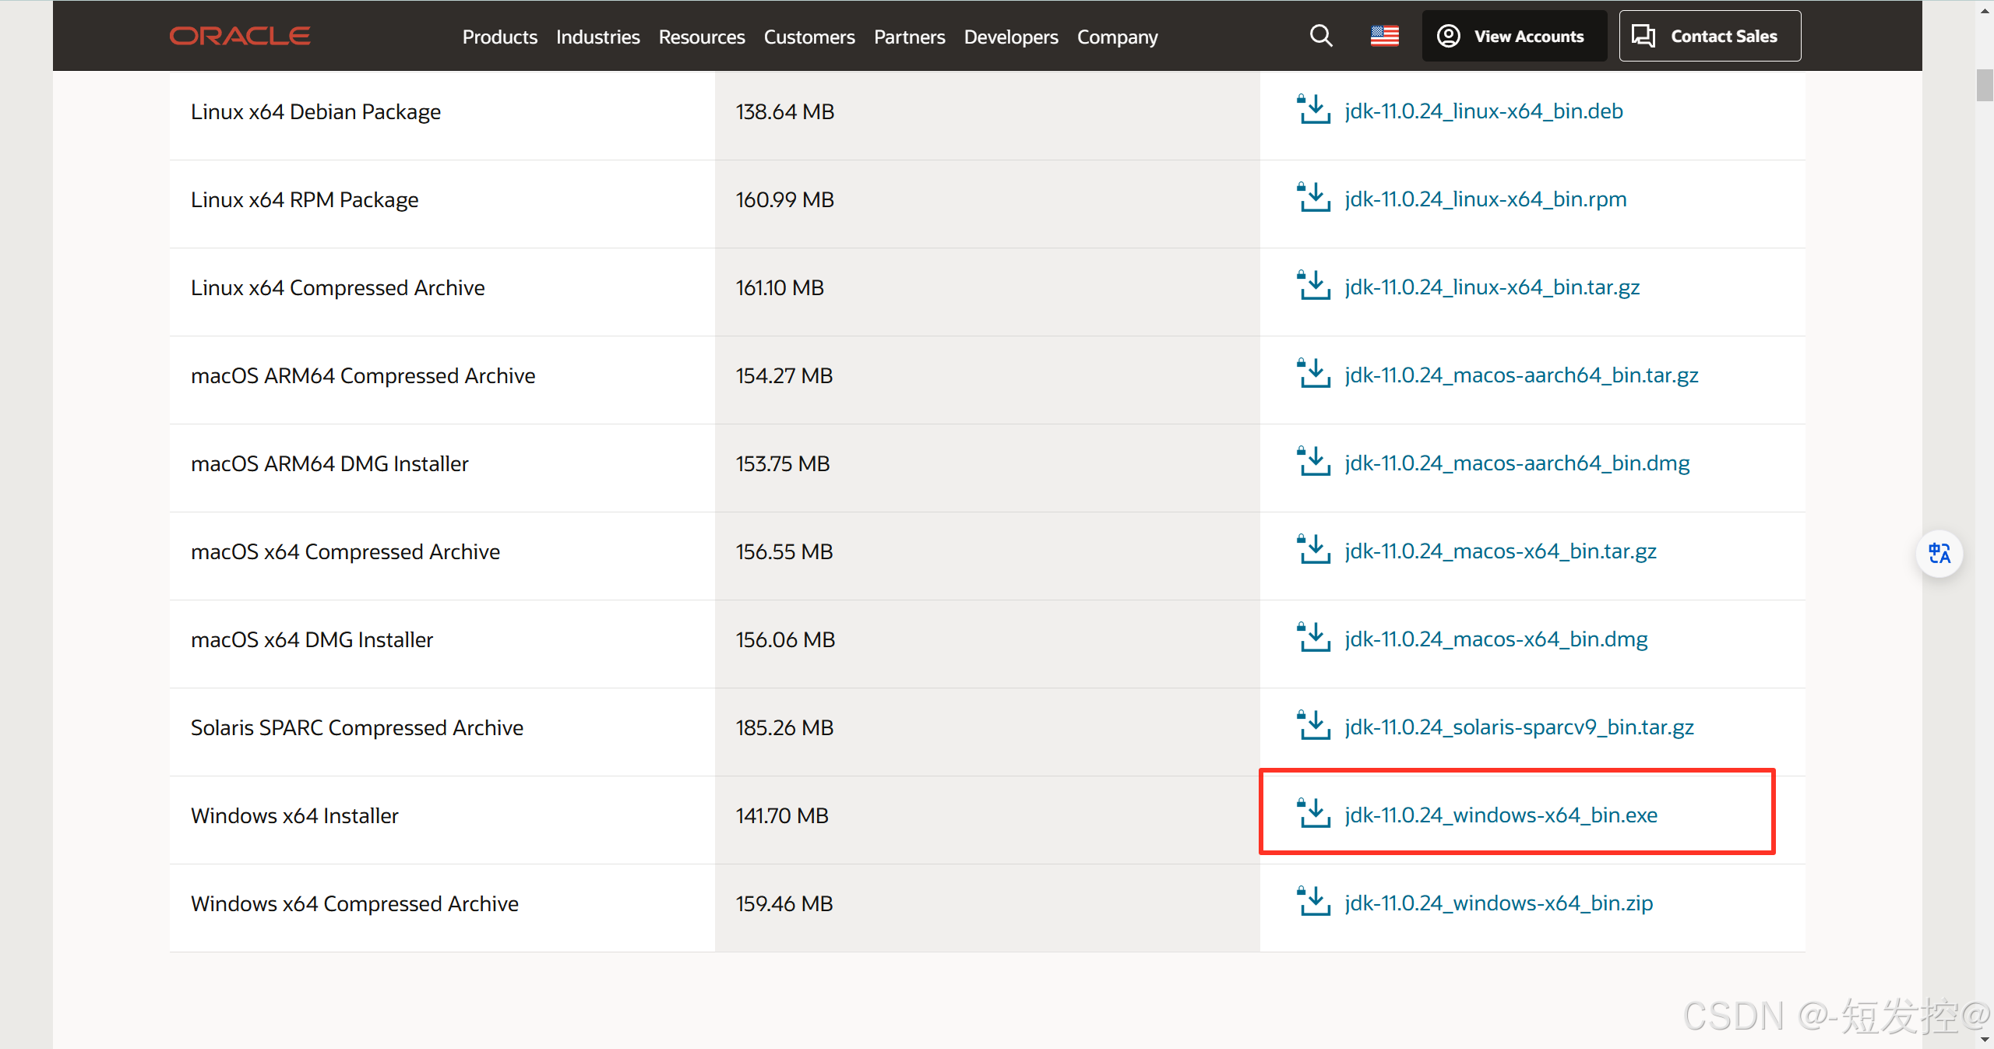This screenshot has width=1994, height=1049.
Task: Download jdk-11.0.24_solaris-sparcv9_bin.tar.gz link
Action: click(1519, 727)
